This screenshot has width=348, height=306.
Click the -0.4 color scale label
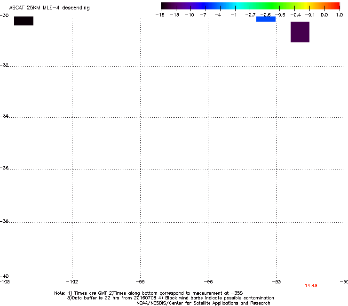tap(296, 15)
